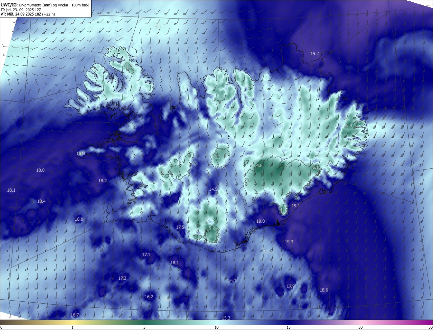This screenshot has width=433, height=330.
Task: Click the 16.7 value label on the map
Action: [x=75, y=315]
